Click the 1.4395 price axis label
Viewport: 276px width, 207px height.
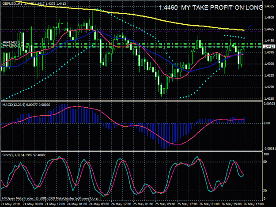tap(269, 53)
